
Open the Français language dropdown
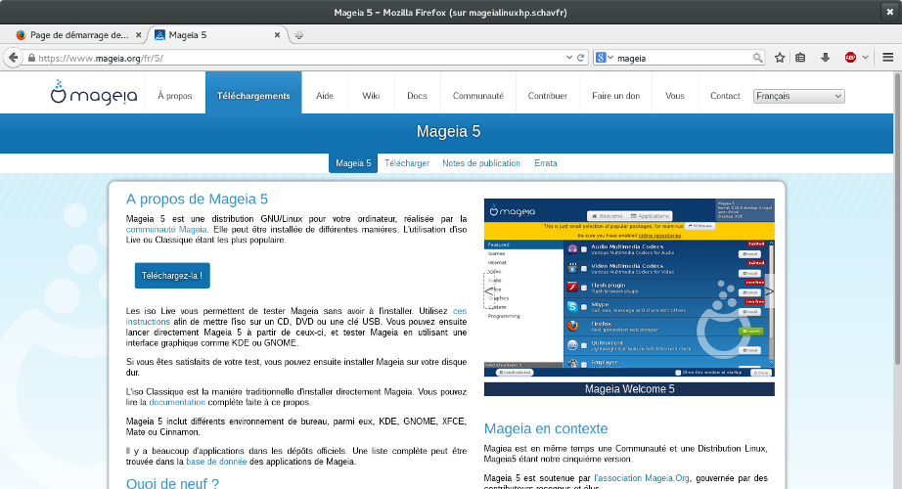click(x=799, y=96)
